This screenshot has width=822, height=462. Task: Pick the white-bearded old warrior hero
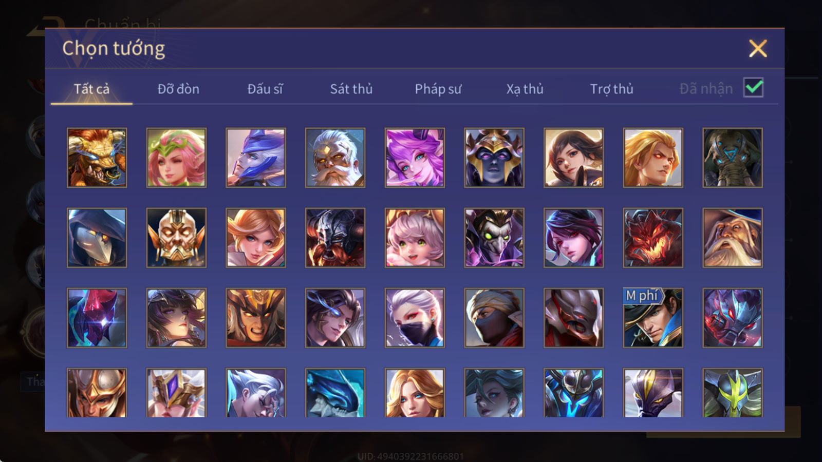[x=335, y=158]
